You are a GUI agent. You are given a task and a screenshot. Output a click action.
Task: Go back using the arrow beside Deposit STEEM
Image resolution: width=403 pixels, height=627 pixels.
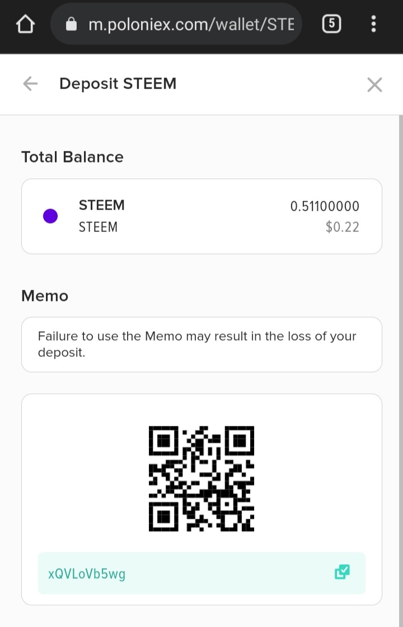click(x=30, y=84)
